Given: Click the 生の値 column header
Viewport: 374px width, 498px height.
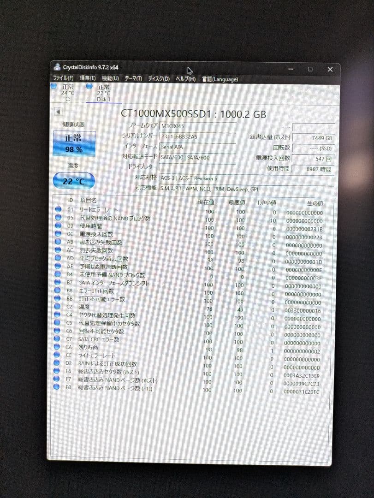Looking at the screenshot, I should click(x=315, y=203).
